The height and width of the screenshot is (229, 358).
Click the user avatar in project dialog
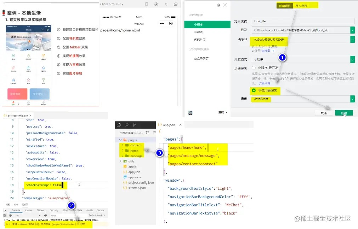tap(190, 113)
